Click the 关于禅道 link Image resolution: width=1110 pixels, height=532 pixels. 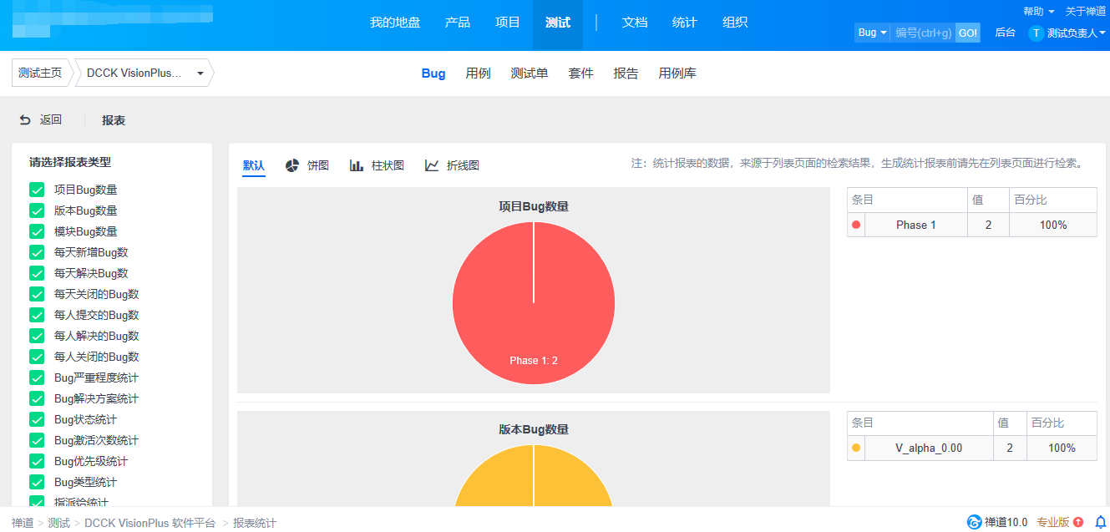pyautogui.click(x=1086, y=11)
